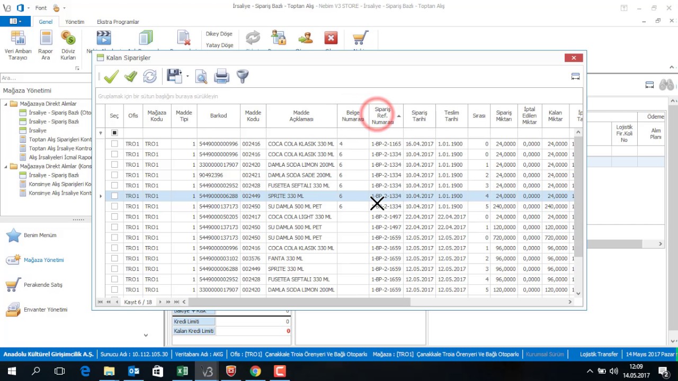The height and width of the screenshot is (381, 678).
Task: Click the column width fit icon in dialog
Action: point(576,77)
